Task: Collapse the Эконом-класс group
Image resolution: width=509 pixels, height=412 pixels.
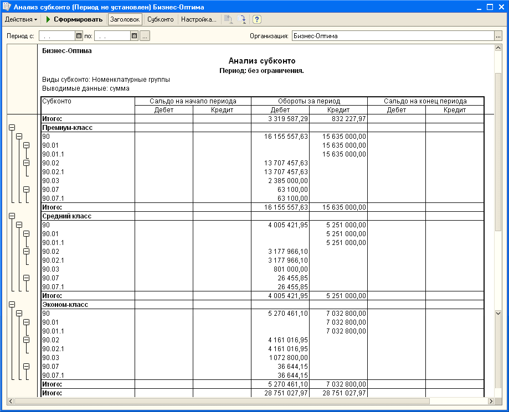Action: (x=12, y=304)
